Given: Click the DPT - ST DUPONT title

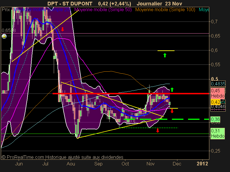Looking at the screenshot, I should 70,3.
